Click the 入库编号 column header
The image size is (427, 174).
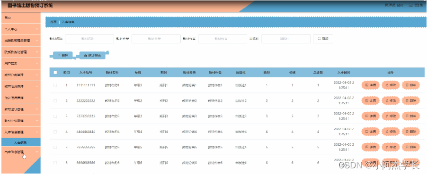click(x=86, y=73)
